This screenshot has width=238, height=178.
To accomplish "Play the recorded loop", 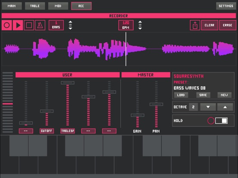I will click(x=18, y=25).
